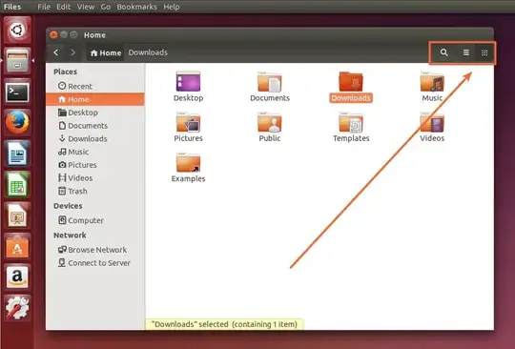Screen dimensions: 515x349
Task: Open the Edit menu
Action: coord(63,7)
